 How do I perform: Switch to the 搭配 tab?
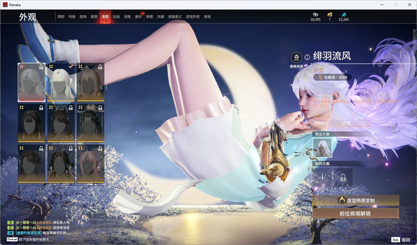61,17
